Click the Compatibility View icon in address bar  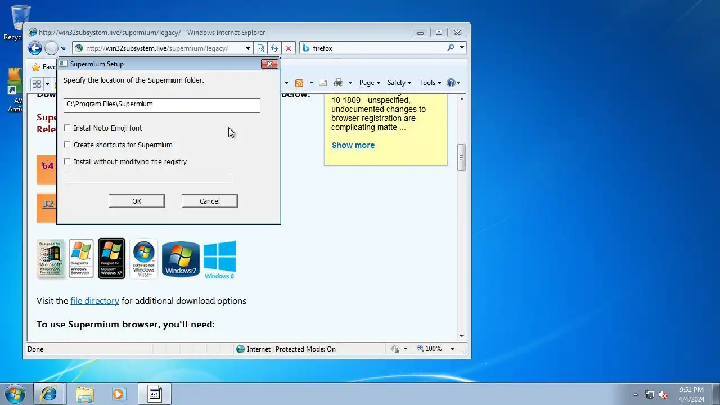pos(260,48)
